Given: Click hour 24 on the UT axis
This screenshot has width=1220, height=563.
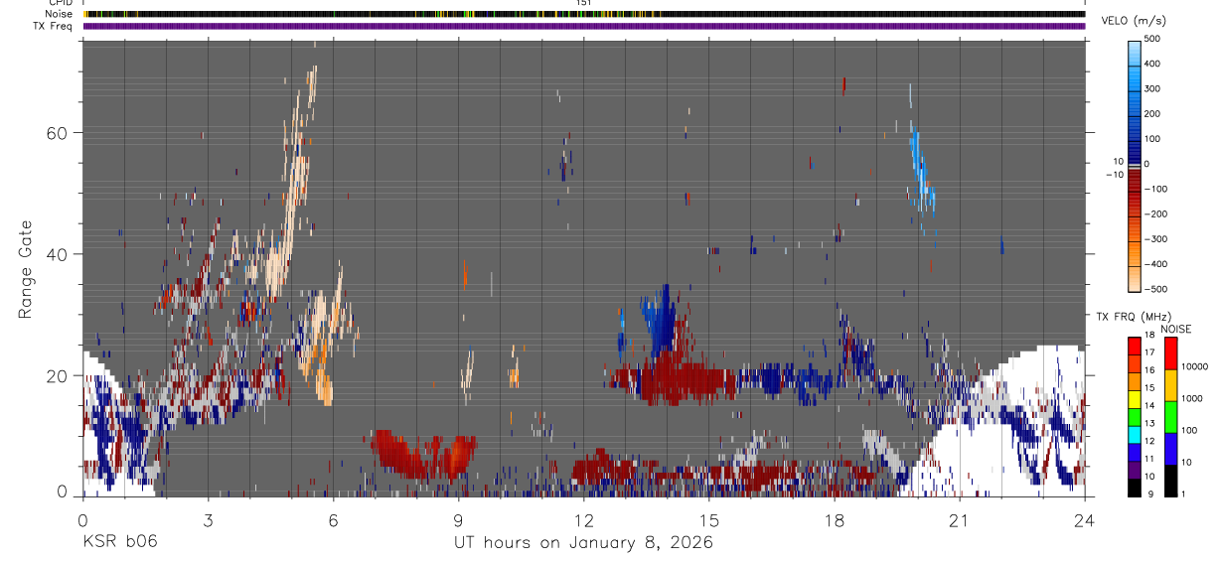Looking at the screenshot, I should point(1085,521).
